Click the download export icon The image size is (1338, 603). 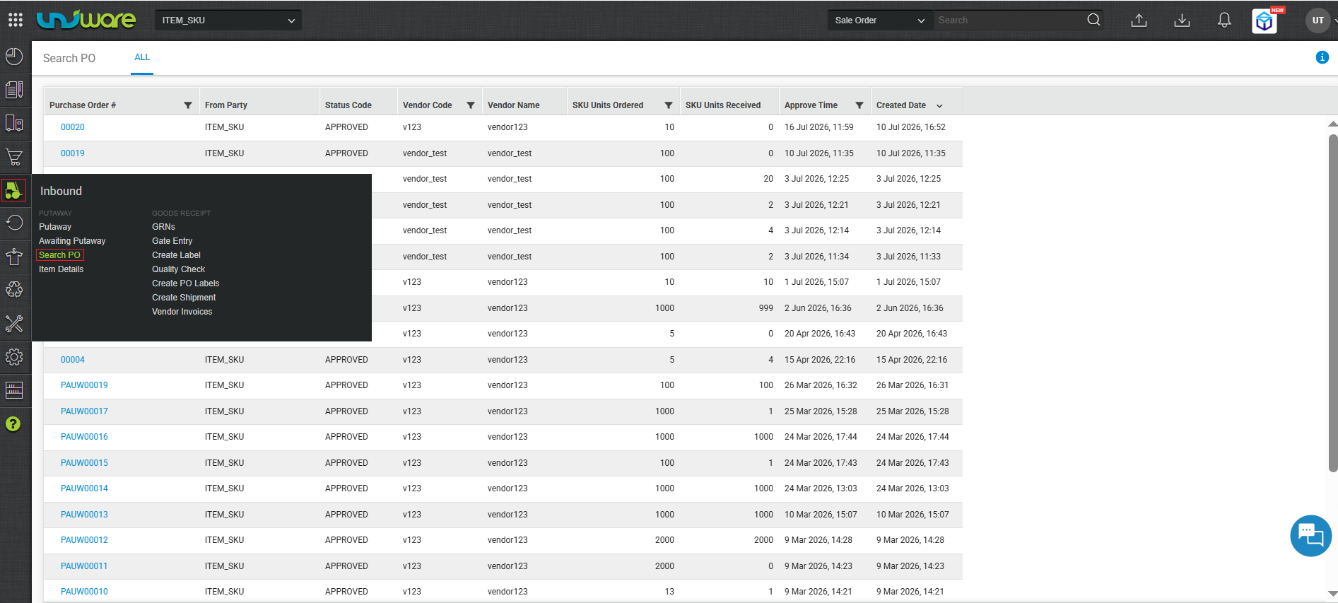click(1182, 21)
